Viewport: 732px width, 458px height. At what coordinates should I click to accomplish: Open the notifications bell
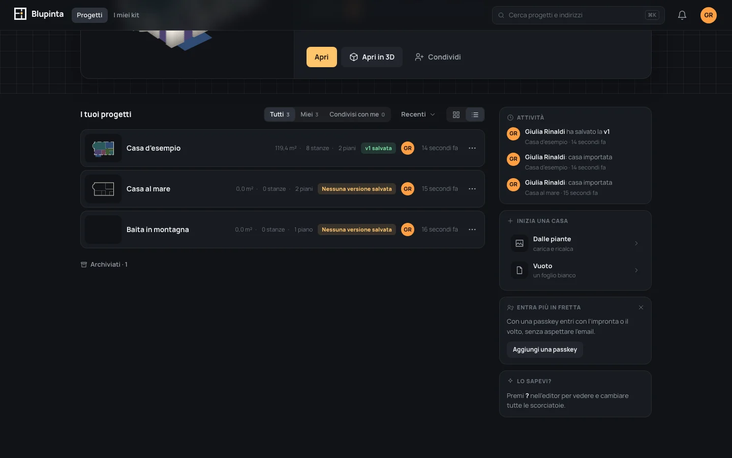[x=682, y=15]
